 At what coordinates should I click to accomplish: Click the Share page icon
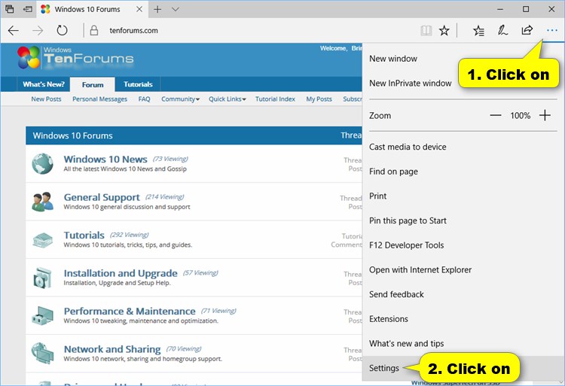(527, 31)
